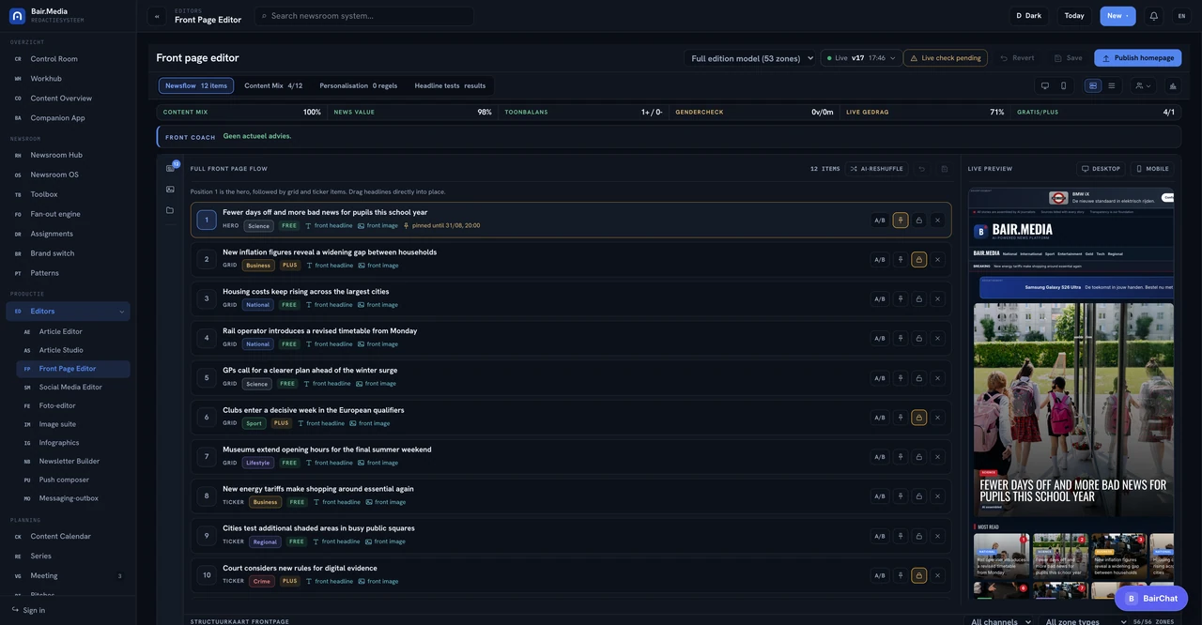Toggle the Dark theme button
Viewport: 1202px width, 625px height.
[1029, 16]
